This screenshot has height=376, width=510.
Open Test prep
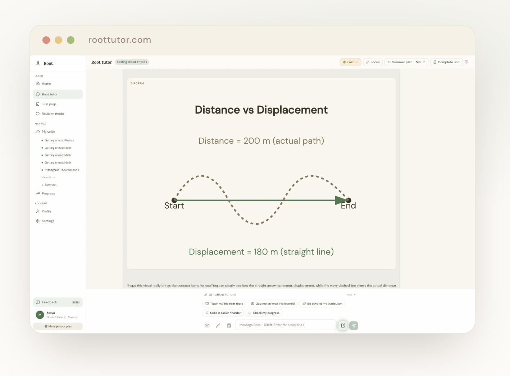[58, 104]
